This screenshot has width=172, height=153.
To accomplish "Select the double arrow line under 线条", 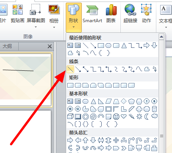I will [x=86, y=69].
